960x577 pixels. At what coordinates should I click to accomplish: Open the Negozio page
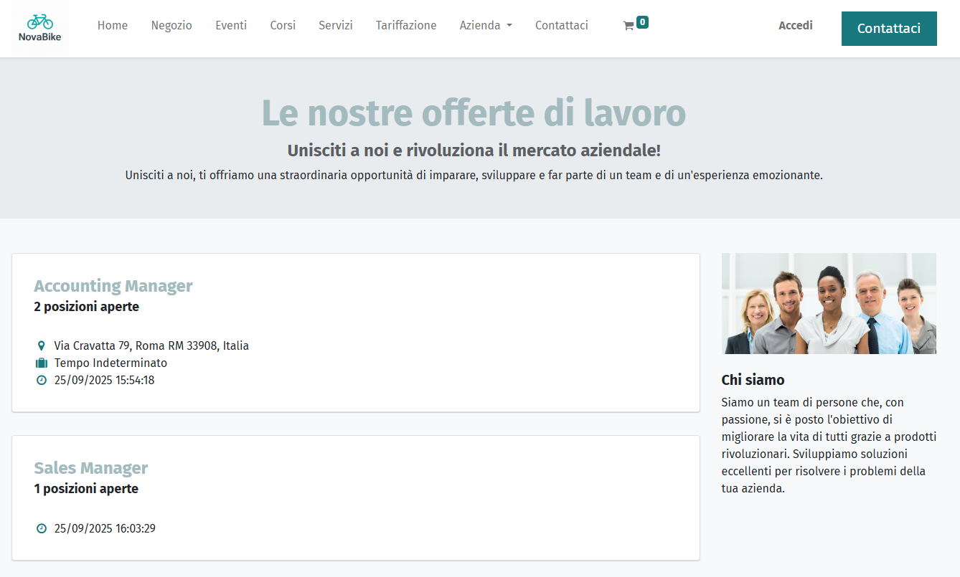coord(171,26)
